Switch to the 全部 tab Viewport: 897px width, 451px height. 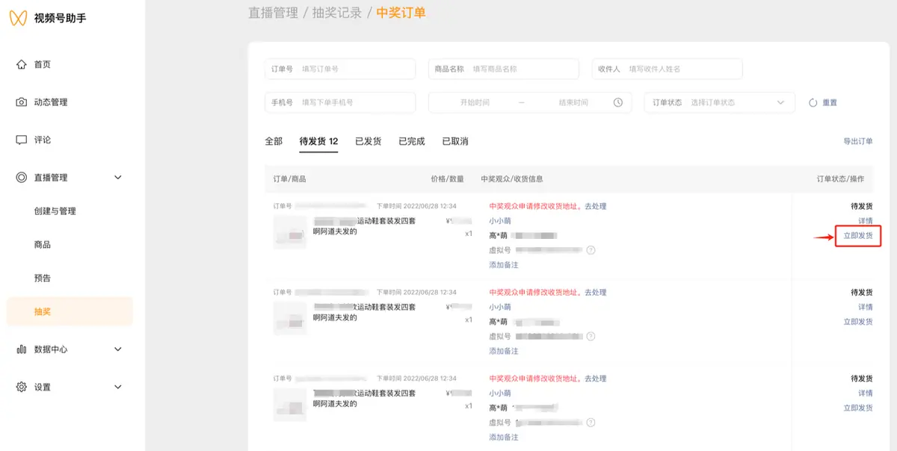274,141
